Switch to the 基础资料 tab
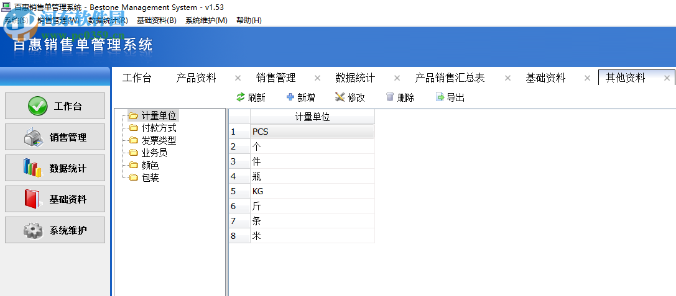The height and width of the screenshot is (296, 676). coord(545,78)
